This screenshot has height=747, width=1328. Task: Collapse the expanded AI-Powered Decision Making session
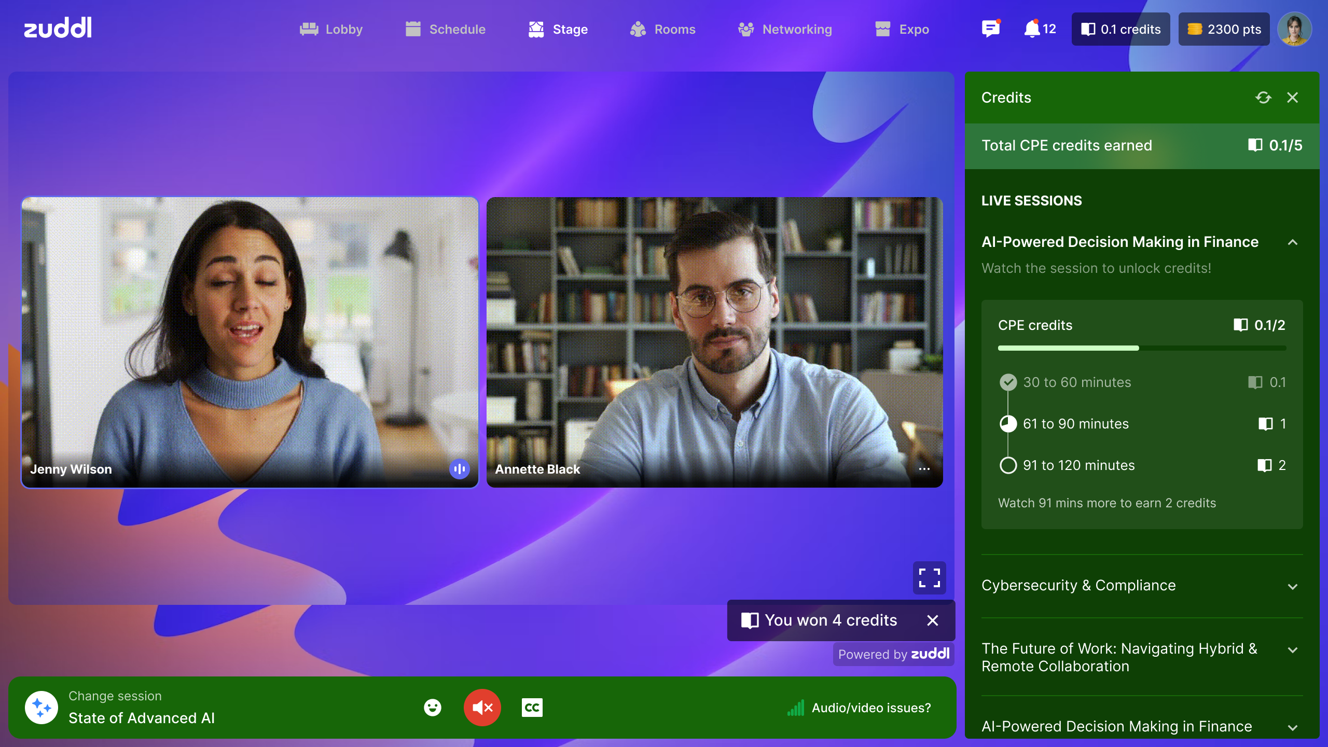click(1293, 242)
